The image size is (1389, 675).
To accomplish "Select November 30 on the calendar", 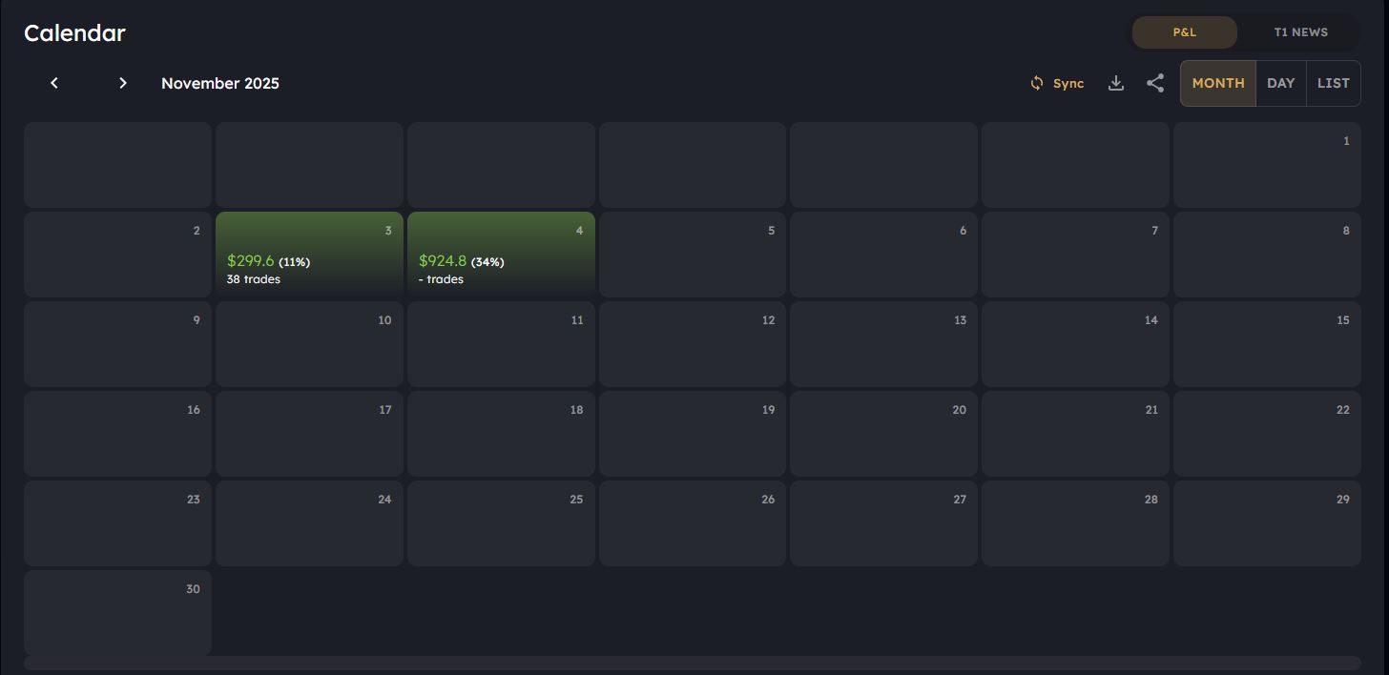I will (117, 613).
